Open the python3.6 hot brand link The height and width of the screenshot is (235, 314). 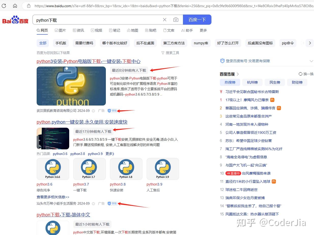pos(60,154)
